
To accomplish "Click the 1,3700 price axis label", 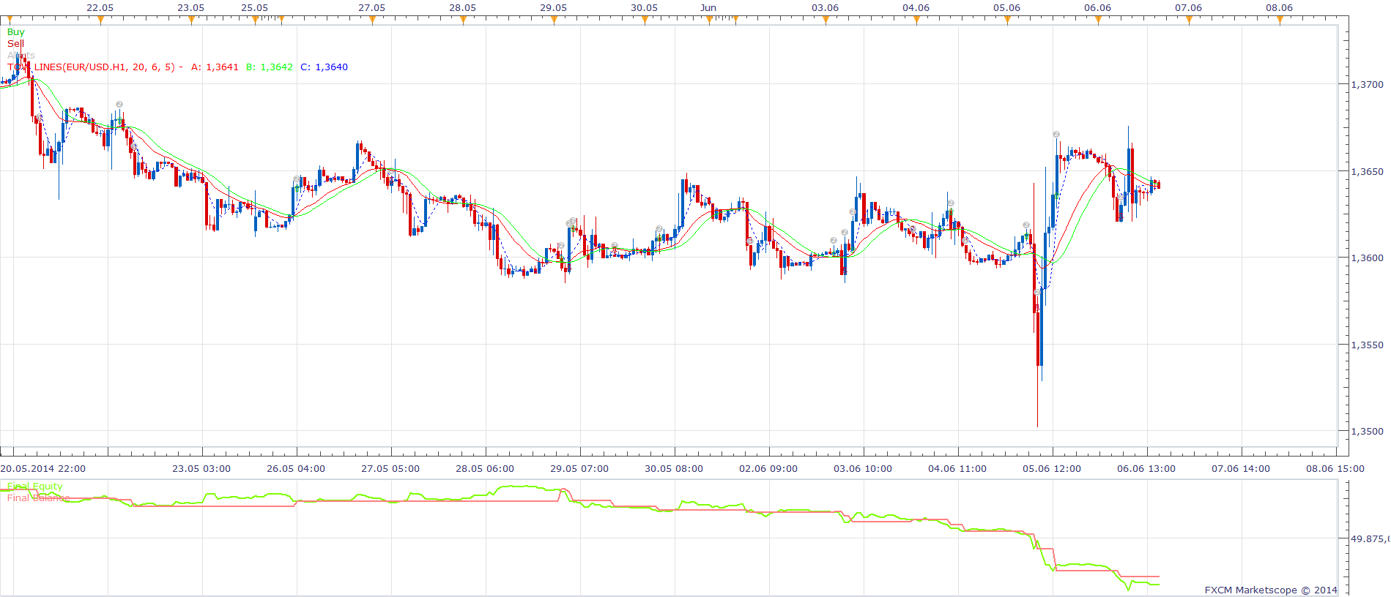I will 1367,85.
